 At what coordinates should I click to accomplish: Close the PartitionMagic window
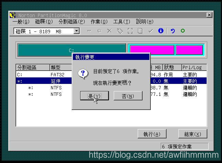point(209,15)
